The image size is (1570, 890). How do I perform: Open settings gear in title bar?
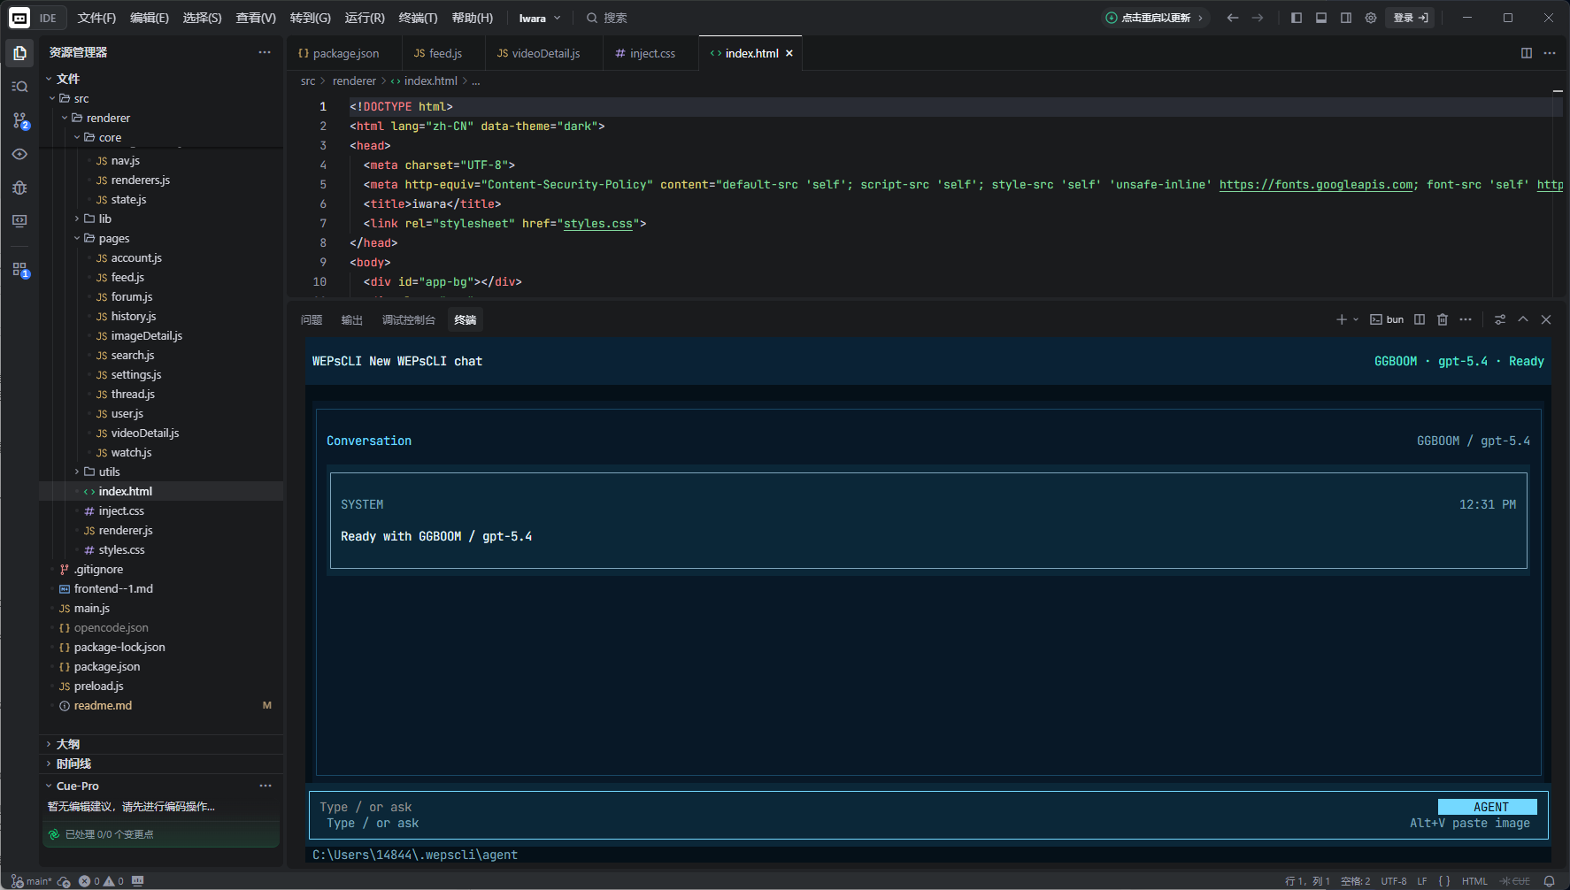tap(1371, 18)
